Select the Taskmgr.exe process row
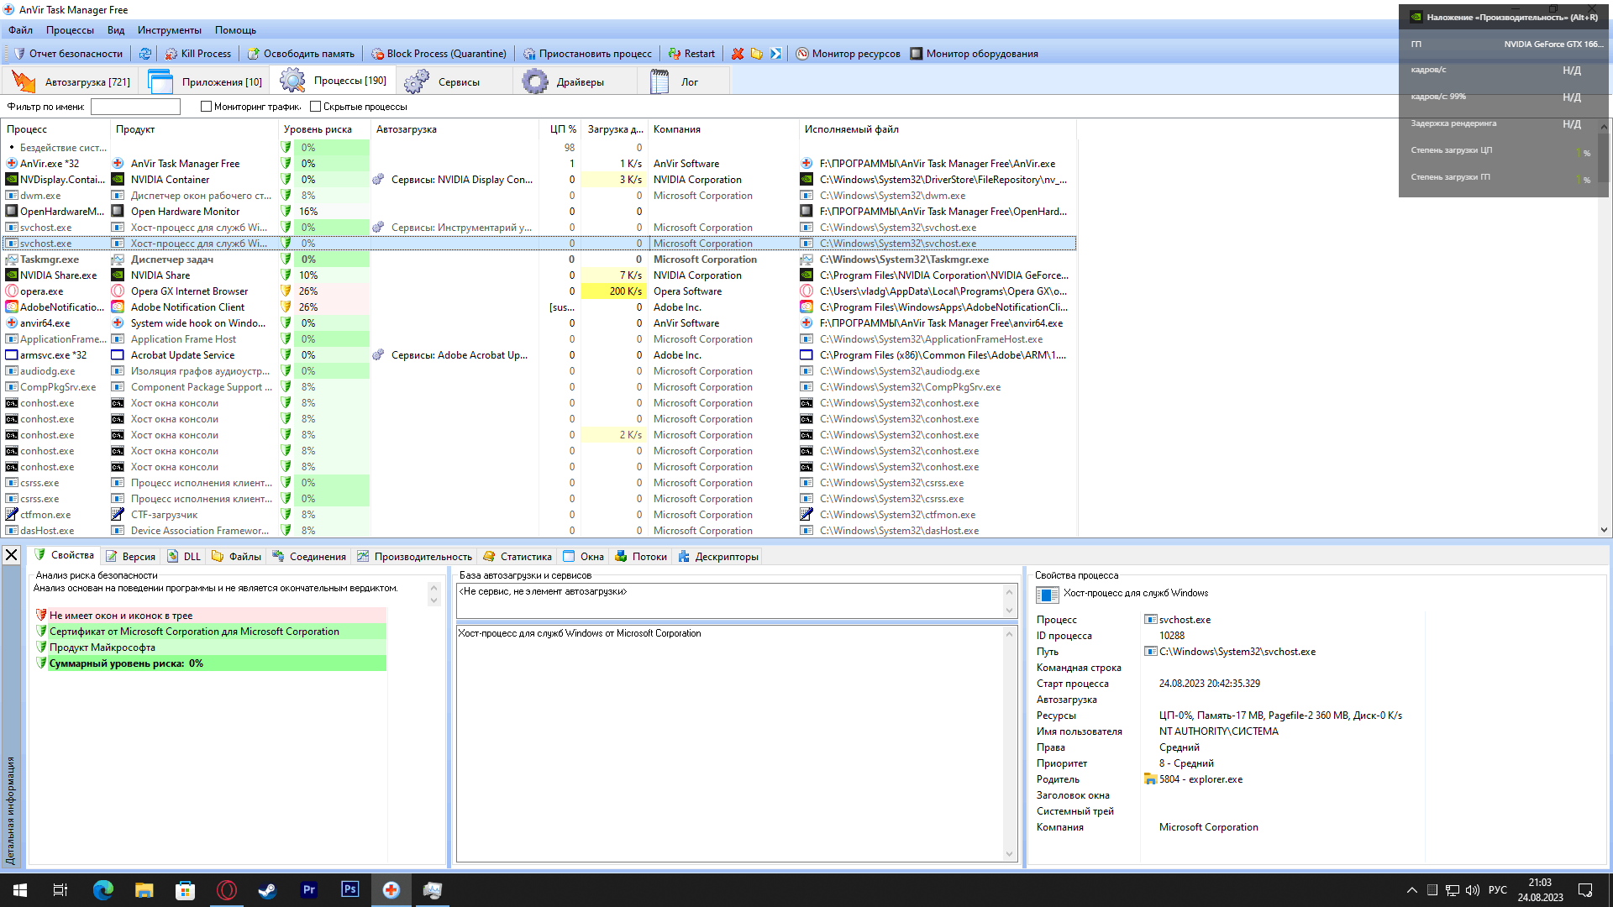Image resolution: width=1613 pixels, height=907 pixels. pyautogui.click(x=538, y=260)
